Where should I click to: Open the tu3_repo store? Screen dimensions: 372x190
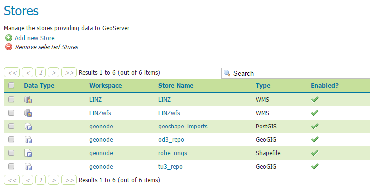(170, 167)
